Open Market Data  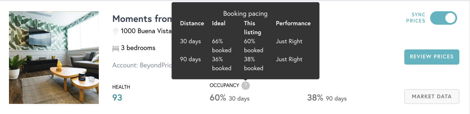point(432,97)
